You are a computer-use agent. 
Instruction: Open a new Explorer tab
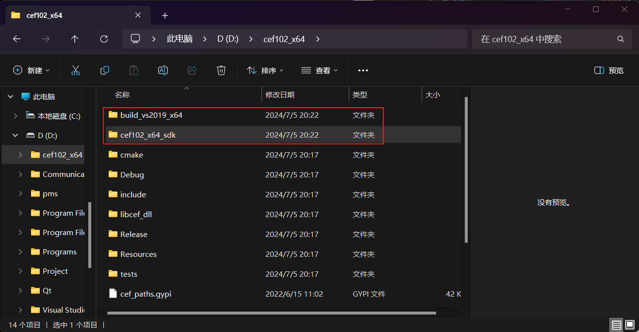point(164,15)
